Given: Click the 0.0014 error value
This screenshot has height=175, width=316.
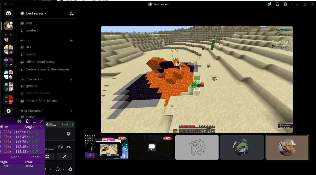Looking at the screenshot, I should 28,166.
